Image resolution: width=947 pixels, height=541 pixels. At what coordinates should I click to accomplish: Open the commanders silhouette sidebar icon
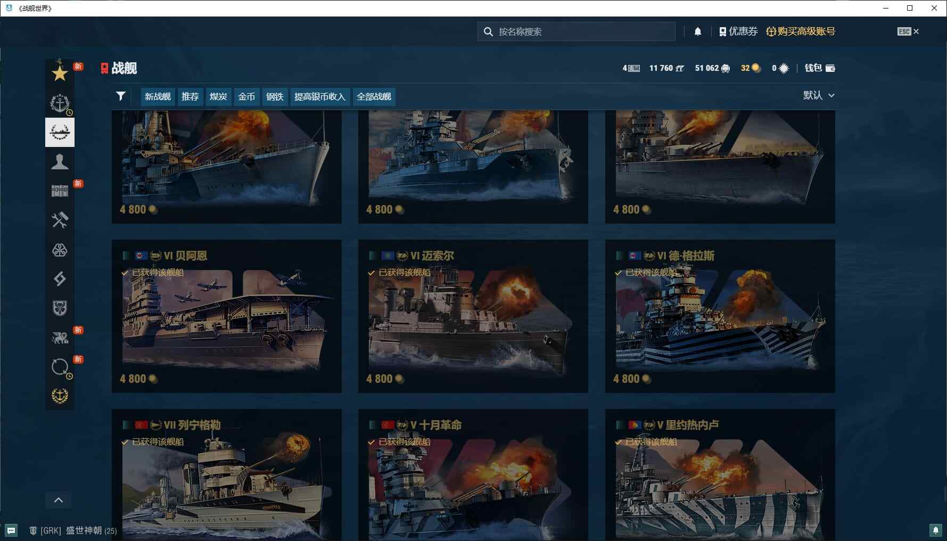(60, 161)
